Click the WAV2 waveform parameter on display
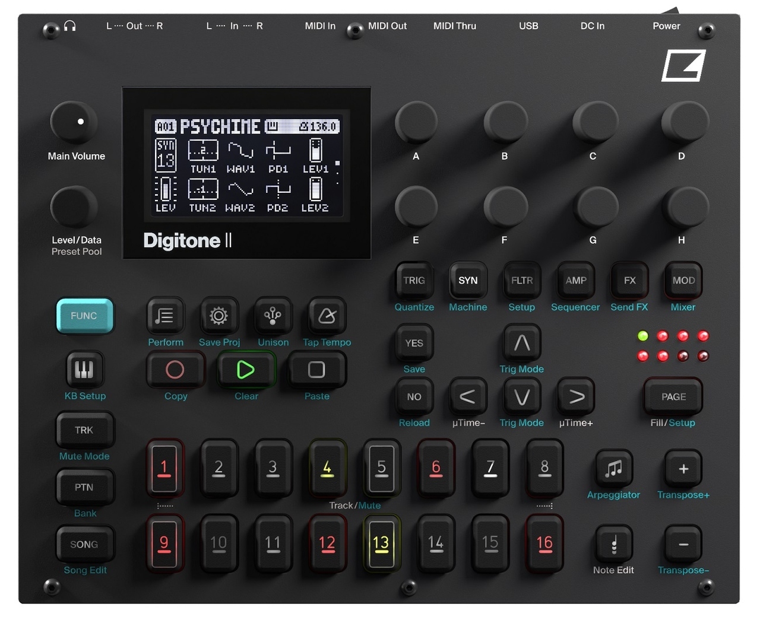The width and height of the screenshot is (760, 623). click(x=240, y=196)
